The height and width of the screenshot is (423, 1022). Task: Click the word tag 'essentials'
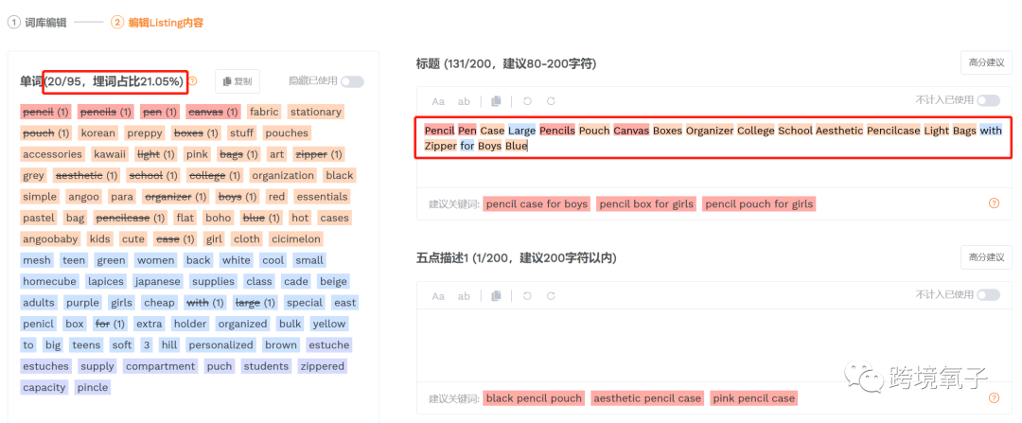(x=322, y=197)
